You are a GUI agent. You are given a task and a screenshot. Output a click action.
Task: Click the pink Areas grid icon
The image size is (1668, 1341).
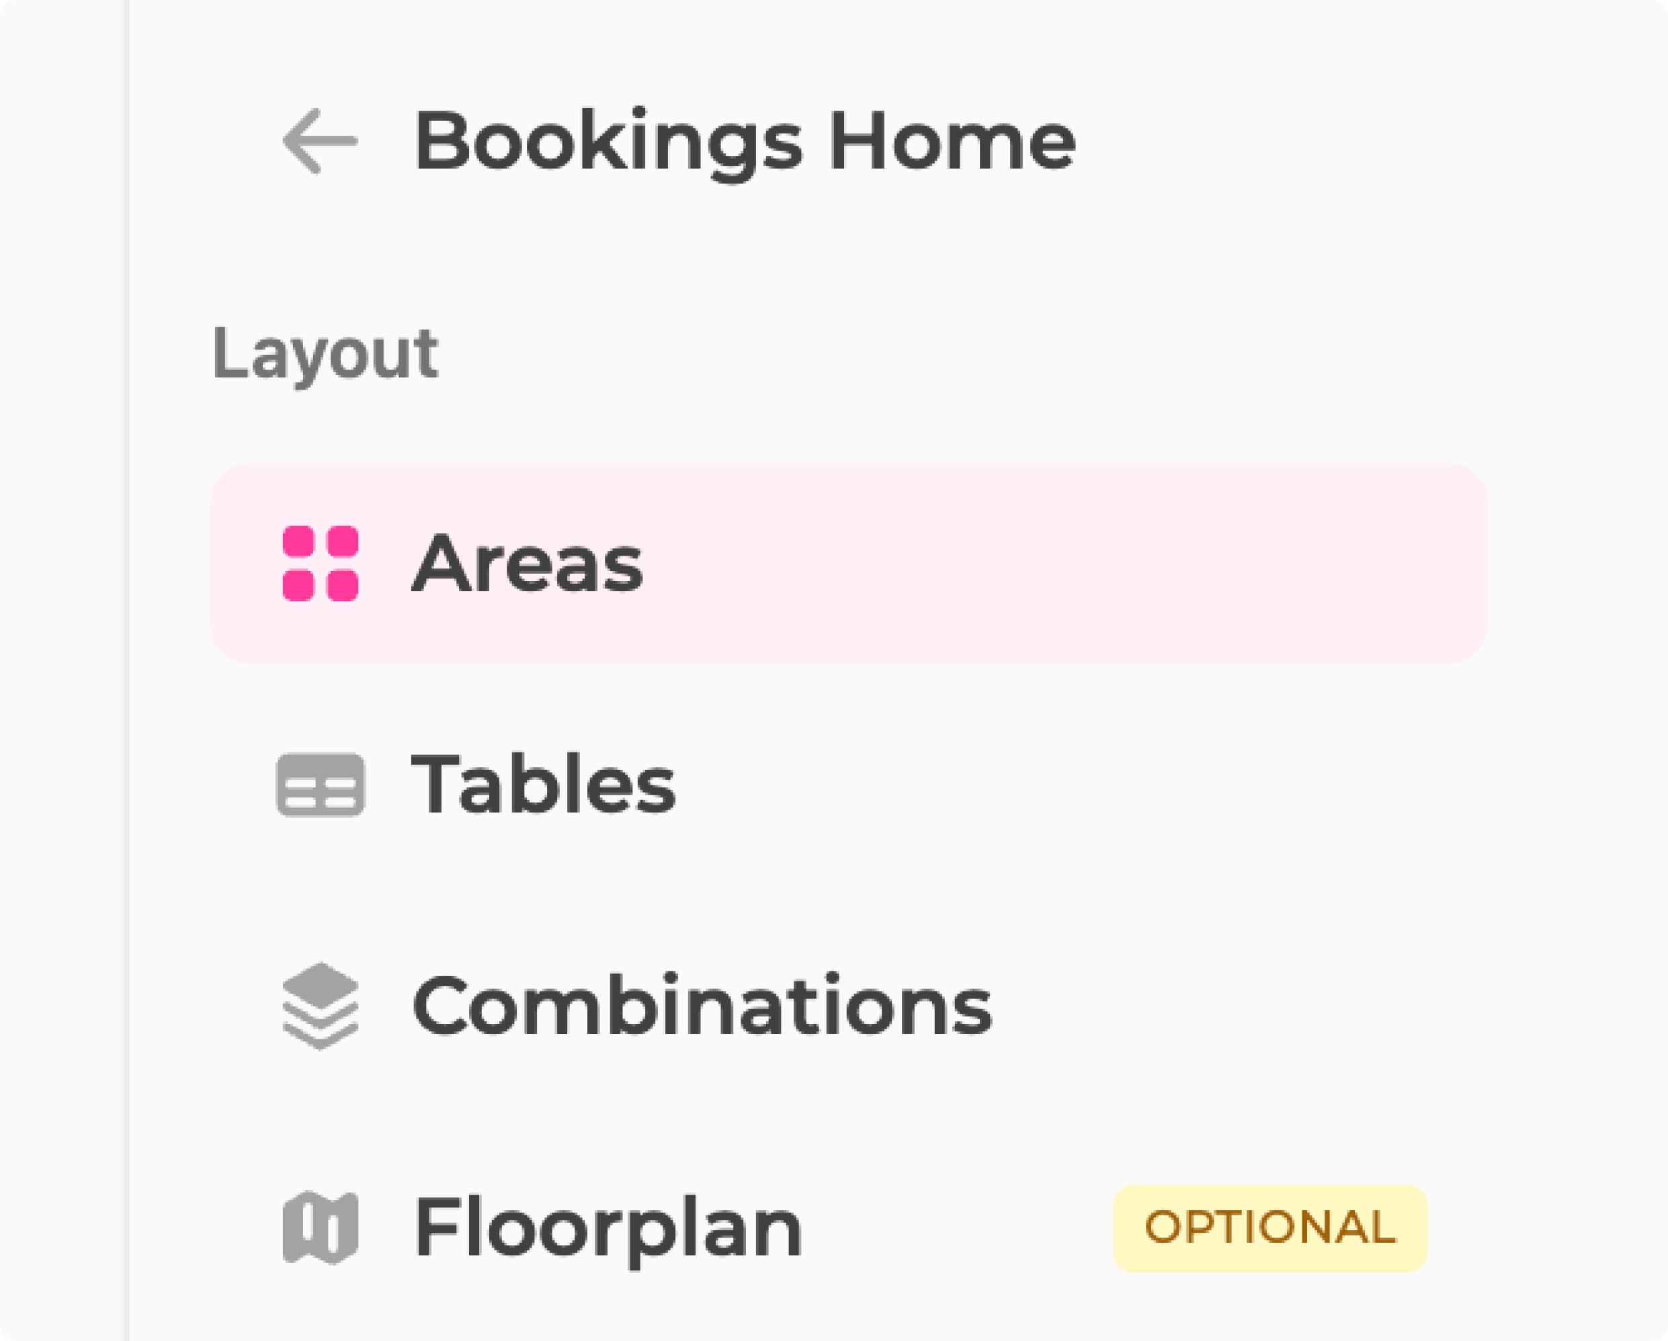click(x=321, y=564)
